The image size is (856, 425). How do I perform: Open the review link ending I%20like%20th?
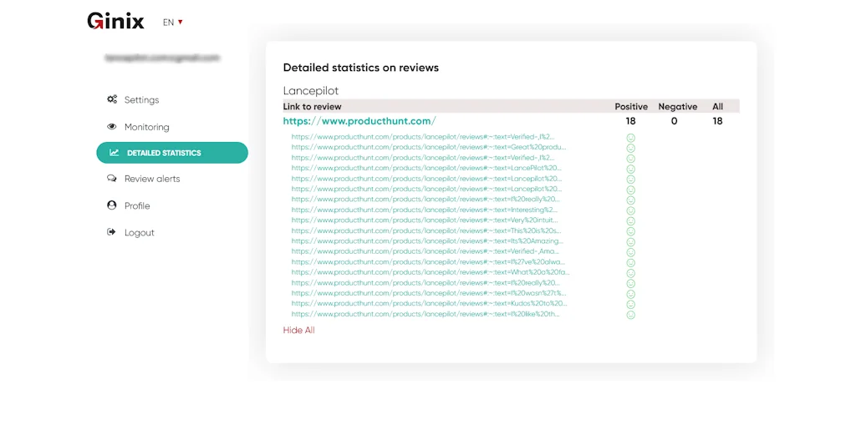(x=425, y=314)
